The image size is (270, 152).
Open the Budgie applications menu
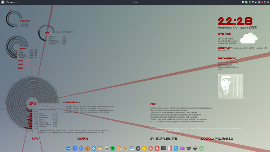(2, 2)
